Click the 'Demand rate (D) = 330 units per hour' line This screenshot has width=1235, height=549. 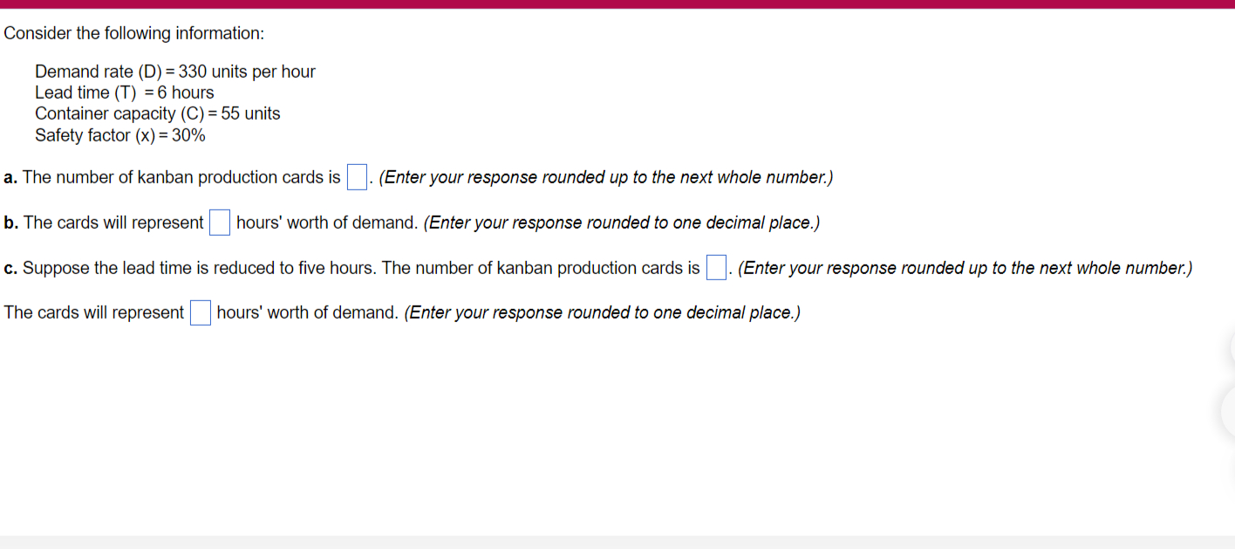[x=175, y=72]
